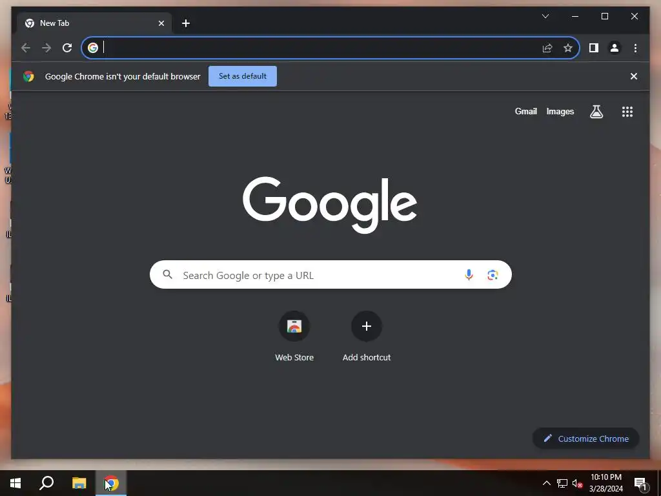Go back using the back arrow
This screenshot has height=496, width=661.
click(x=26, y=48)
